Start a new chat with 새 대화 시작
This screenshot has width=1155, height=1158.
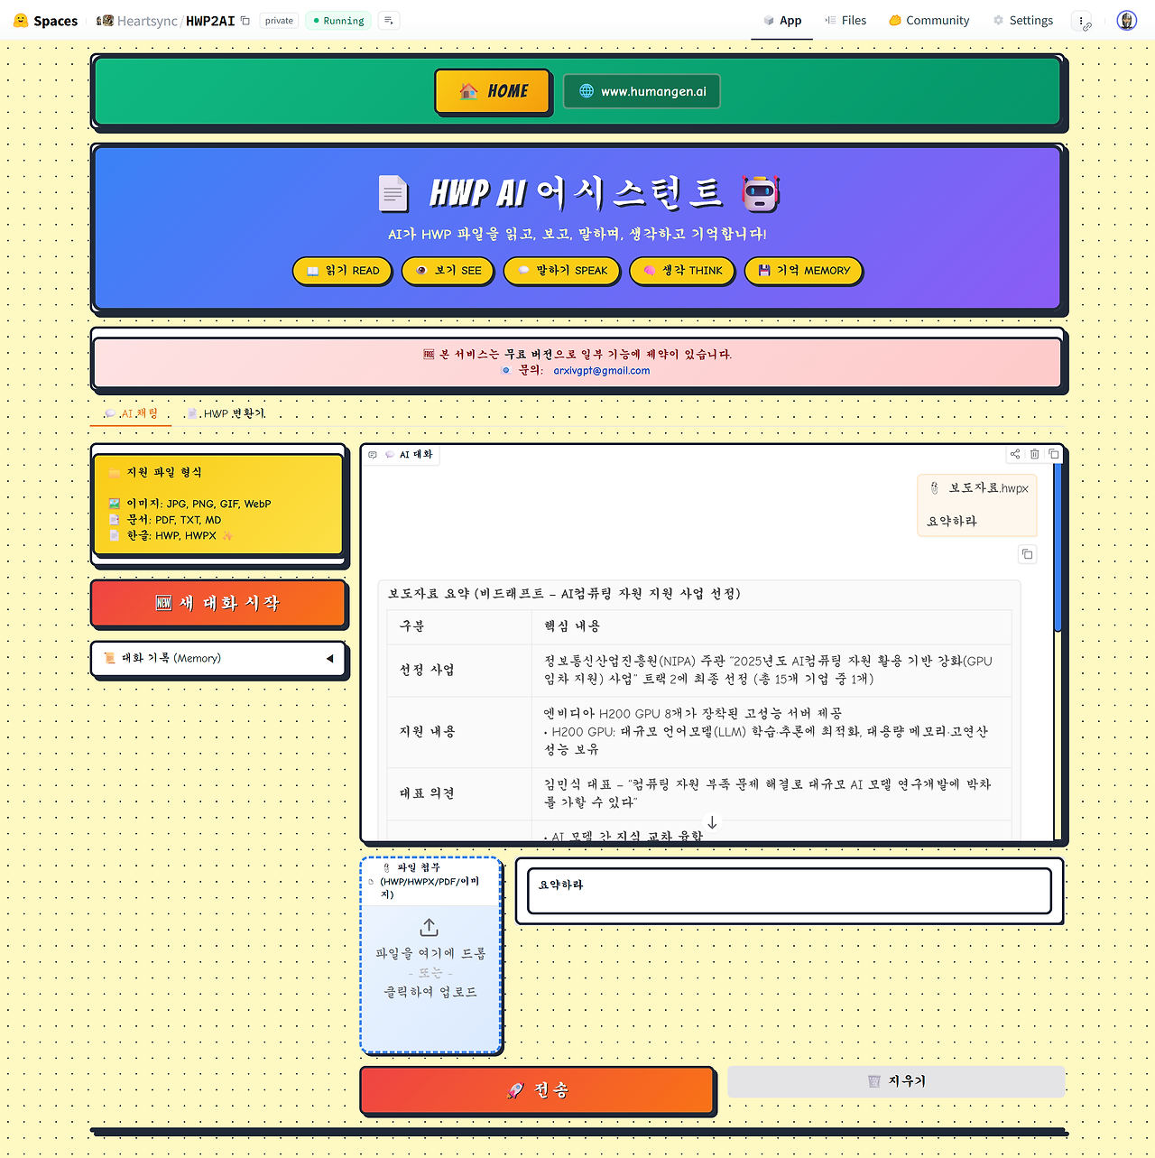click(218, 603)
